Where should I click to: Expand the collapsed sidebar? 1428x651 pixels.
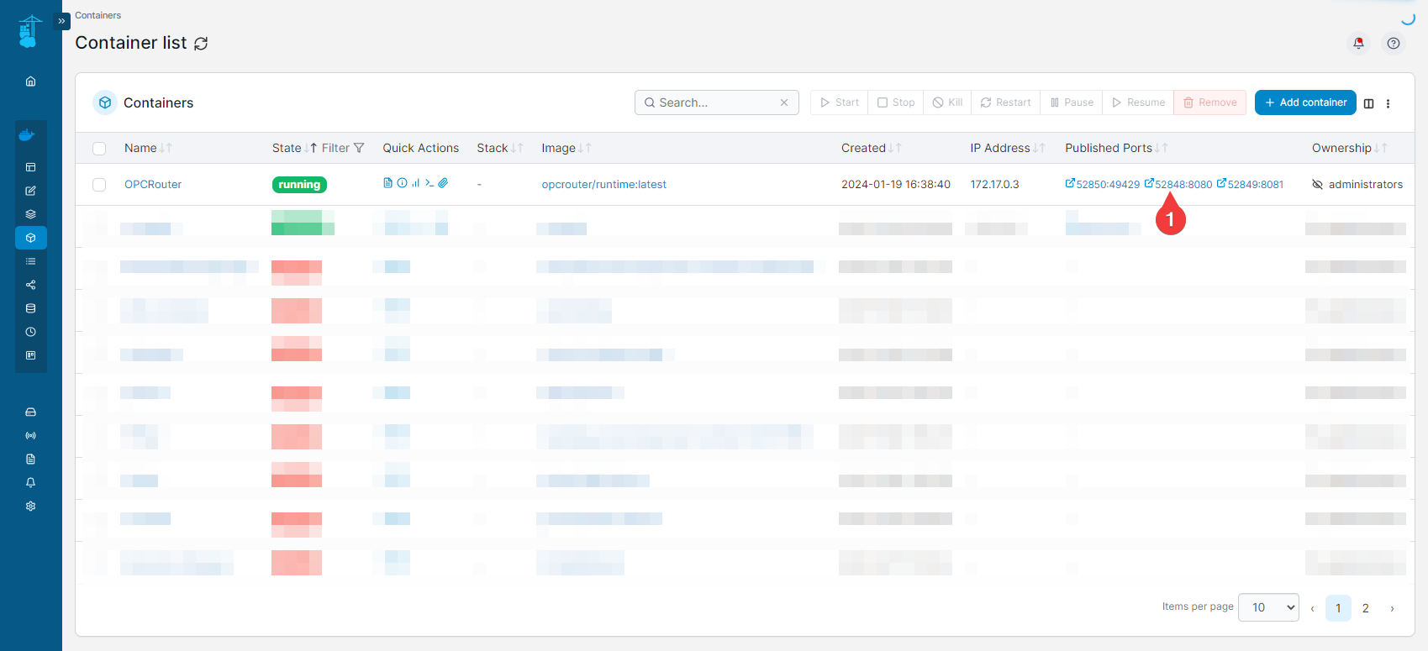click(x=61, y=21)
